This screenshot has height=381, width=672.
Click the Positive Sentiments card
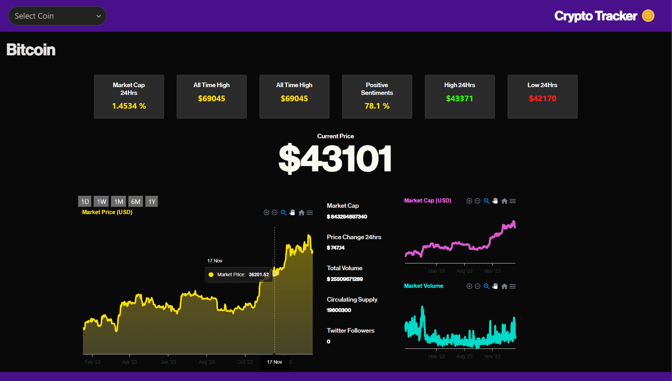[x=377, y=96]
